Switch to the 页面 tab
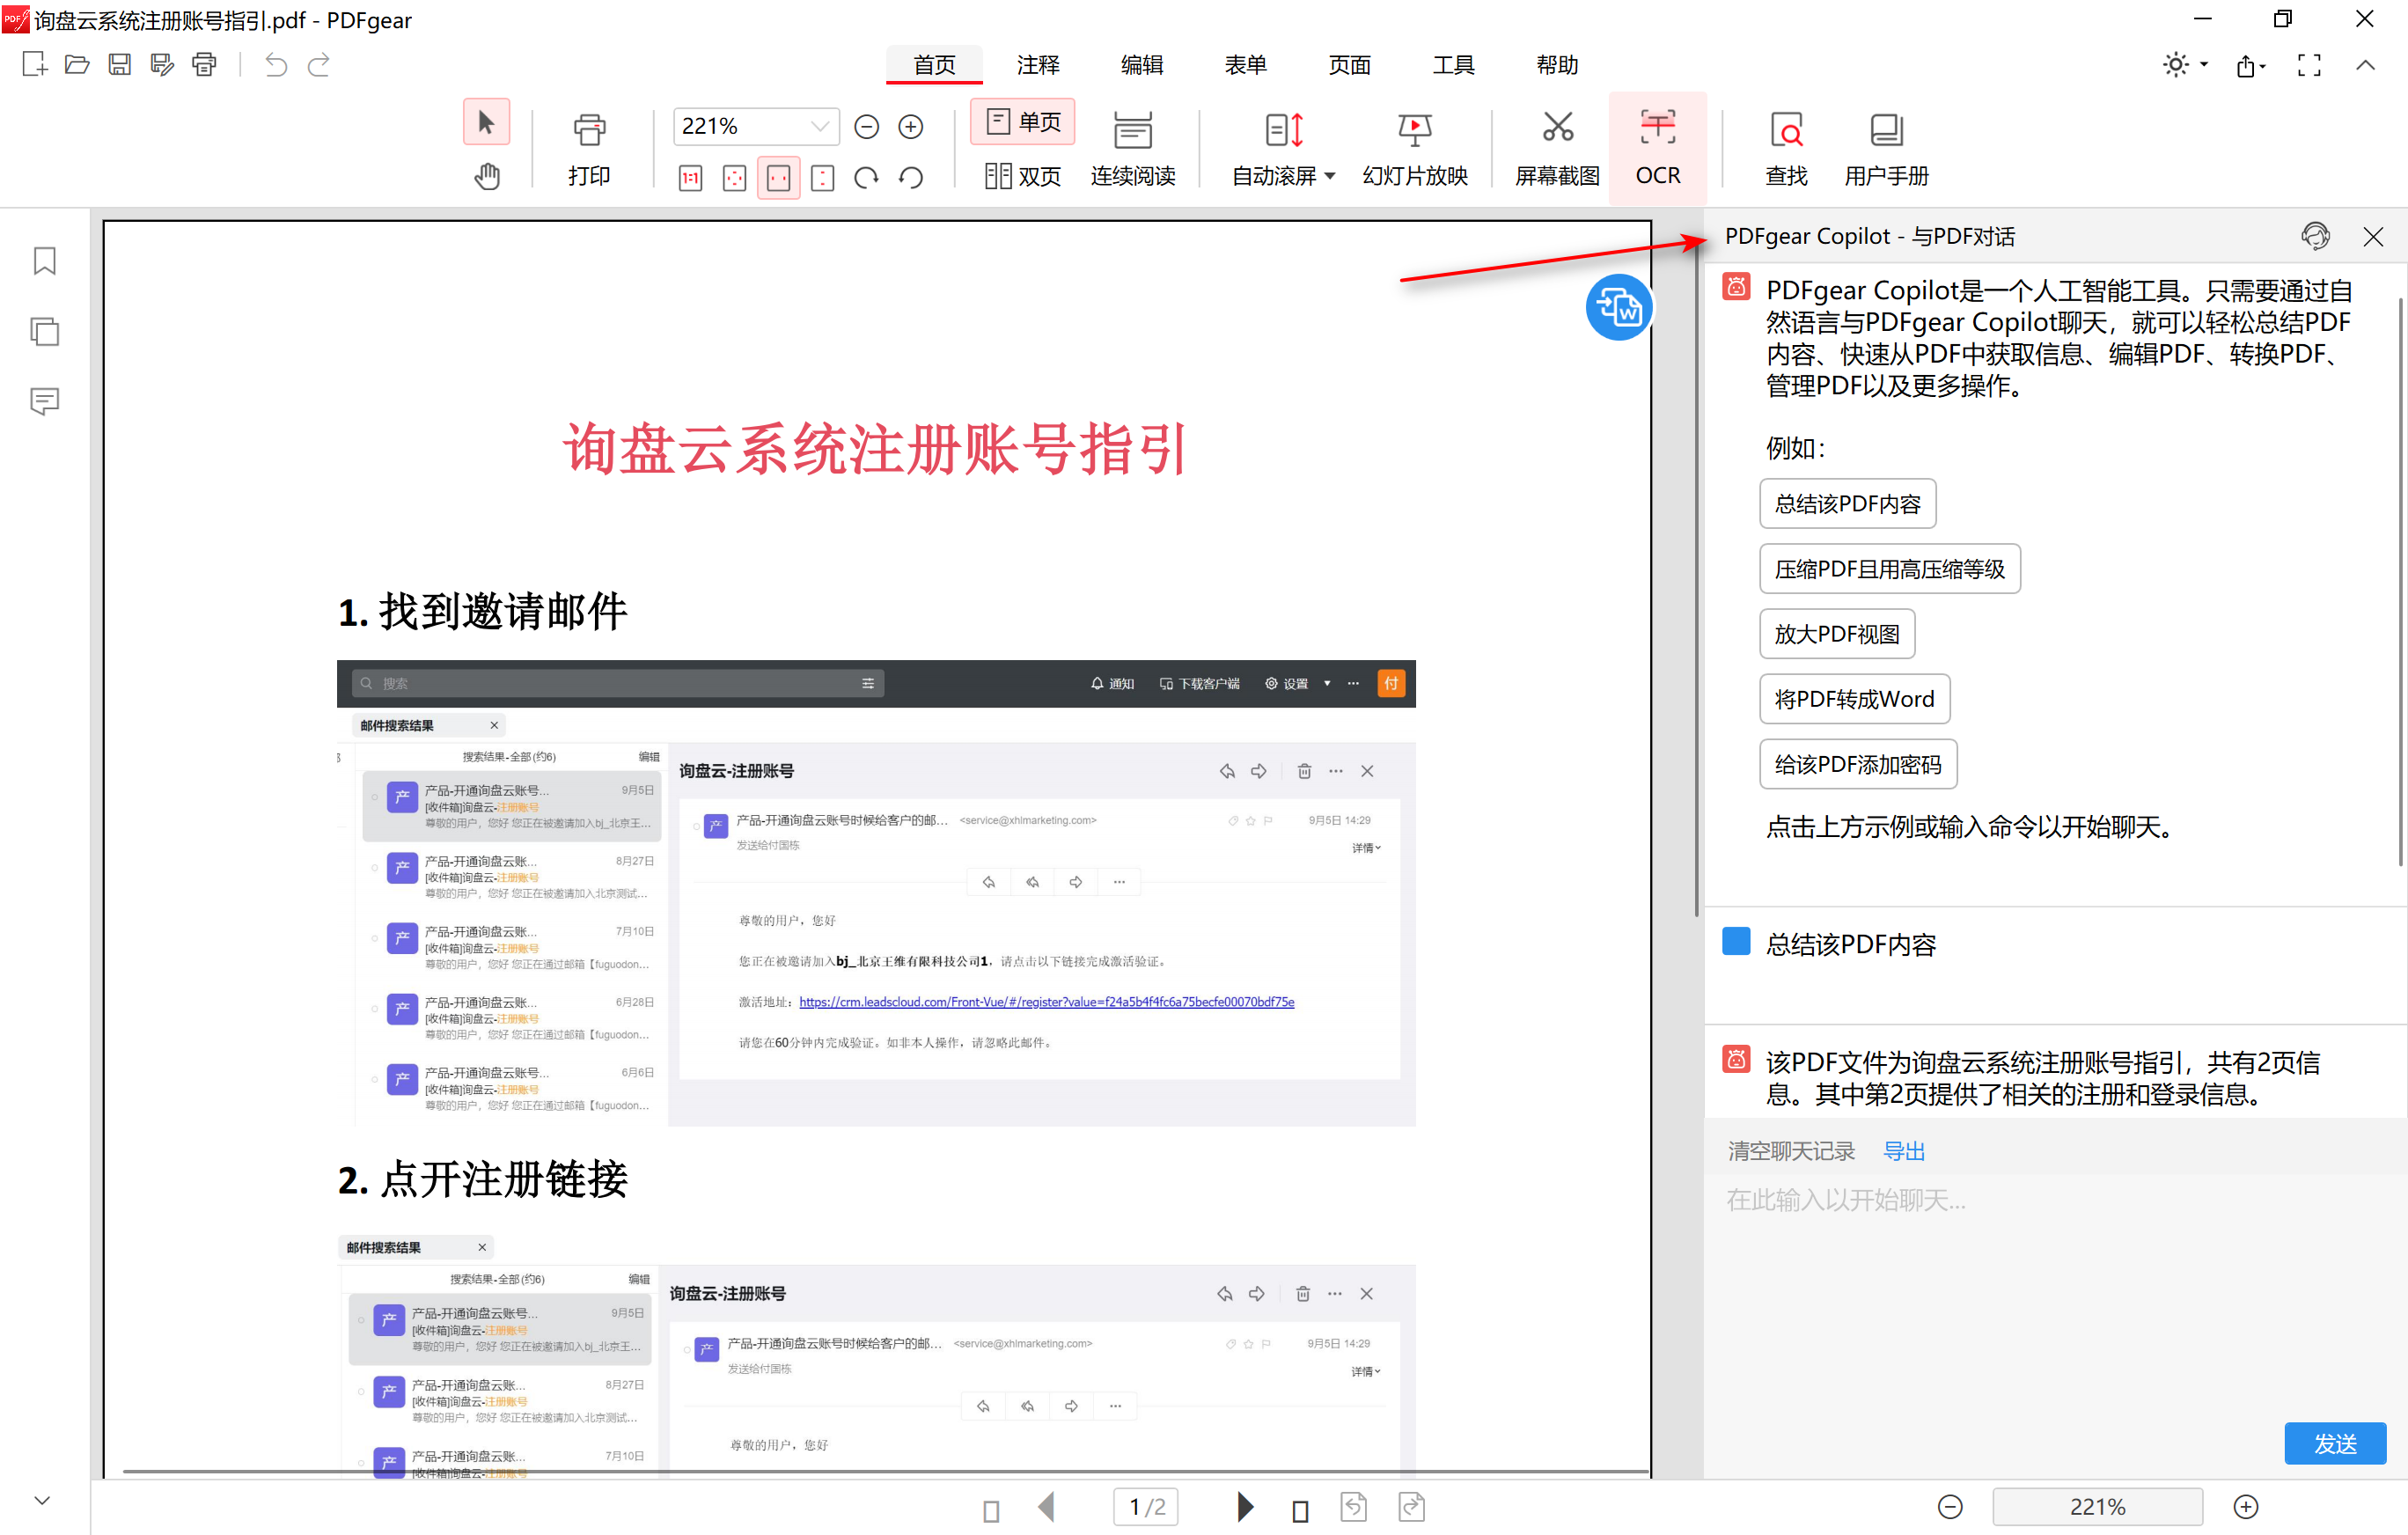Image resolution: width=2408 pixels, height=1535 pixels. (x=1350, y=65)
